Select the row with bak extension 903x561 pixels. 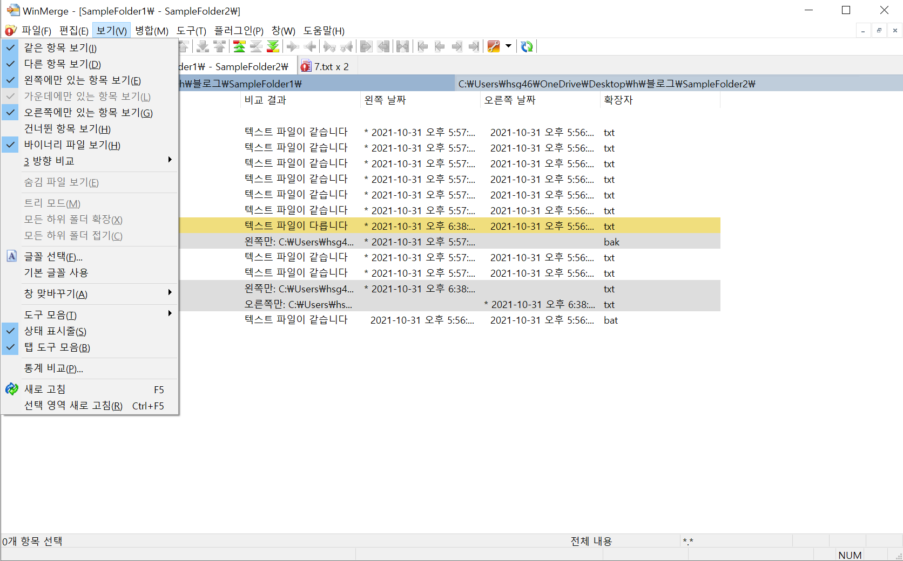click(x=449, y=242)
